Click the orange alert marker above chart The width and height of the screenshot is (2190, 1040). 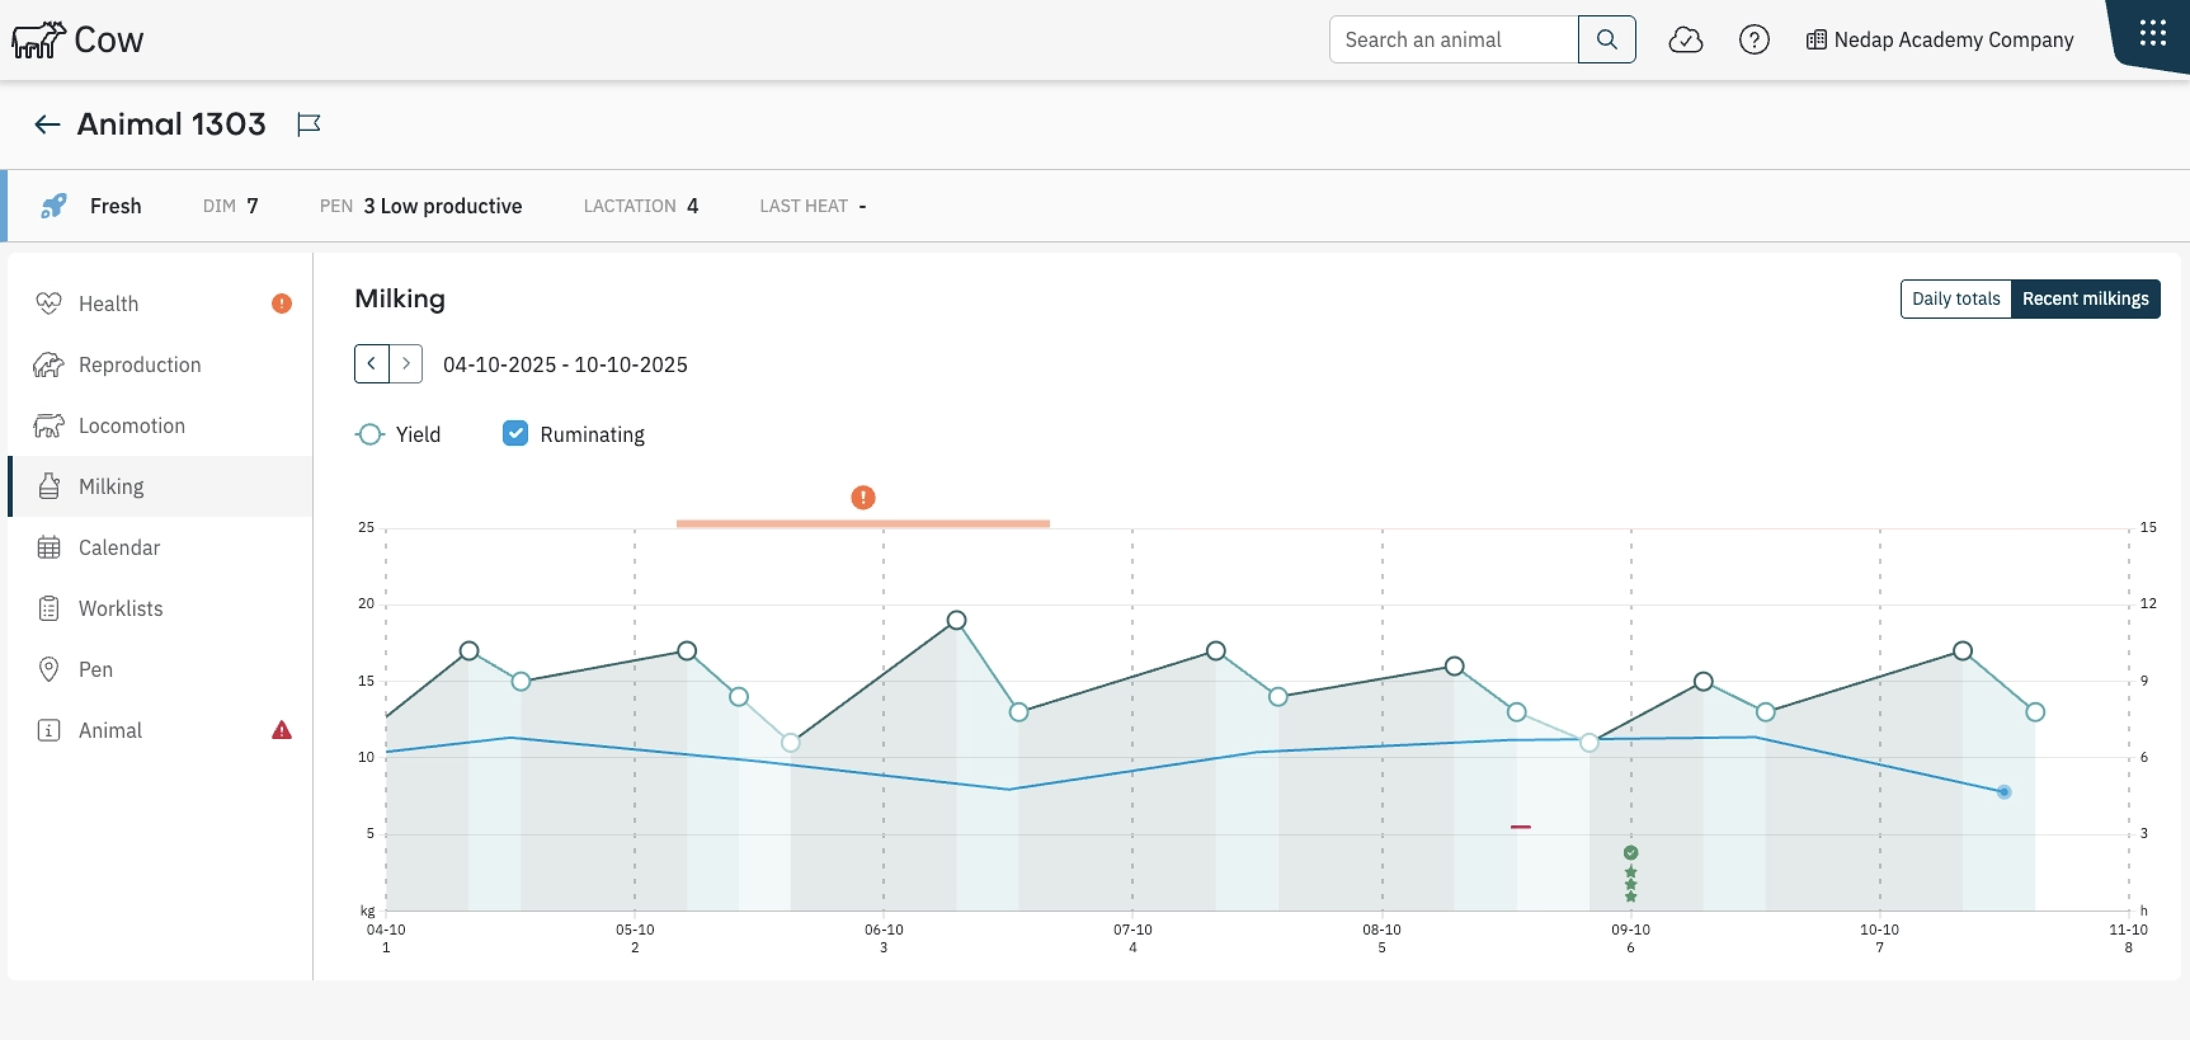pos(863,498)
